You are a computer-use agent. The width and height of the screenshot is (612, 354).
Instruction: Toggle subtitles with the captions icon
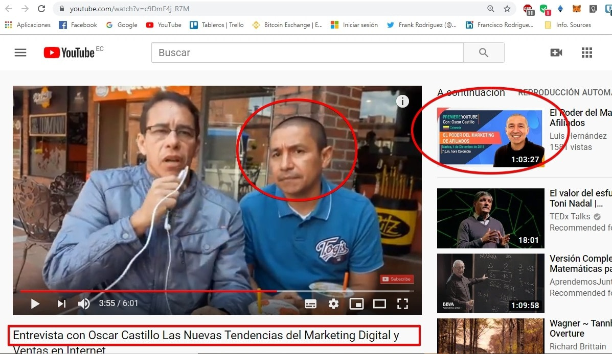pyautogui.click(x=311, y=304)
